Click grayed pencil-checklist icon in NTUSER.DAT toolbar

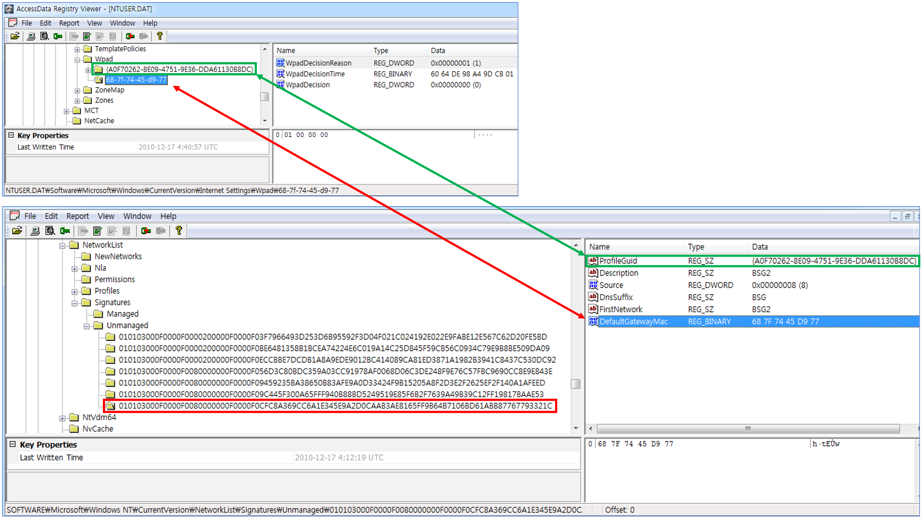coord(100,36)
